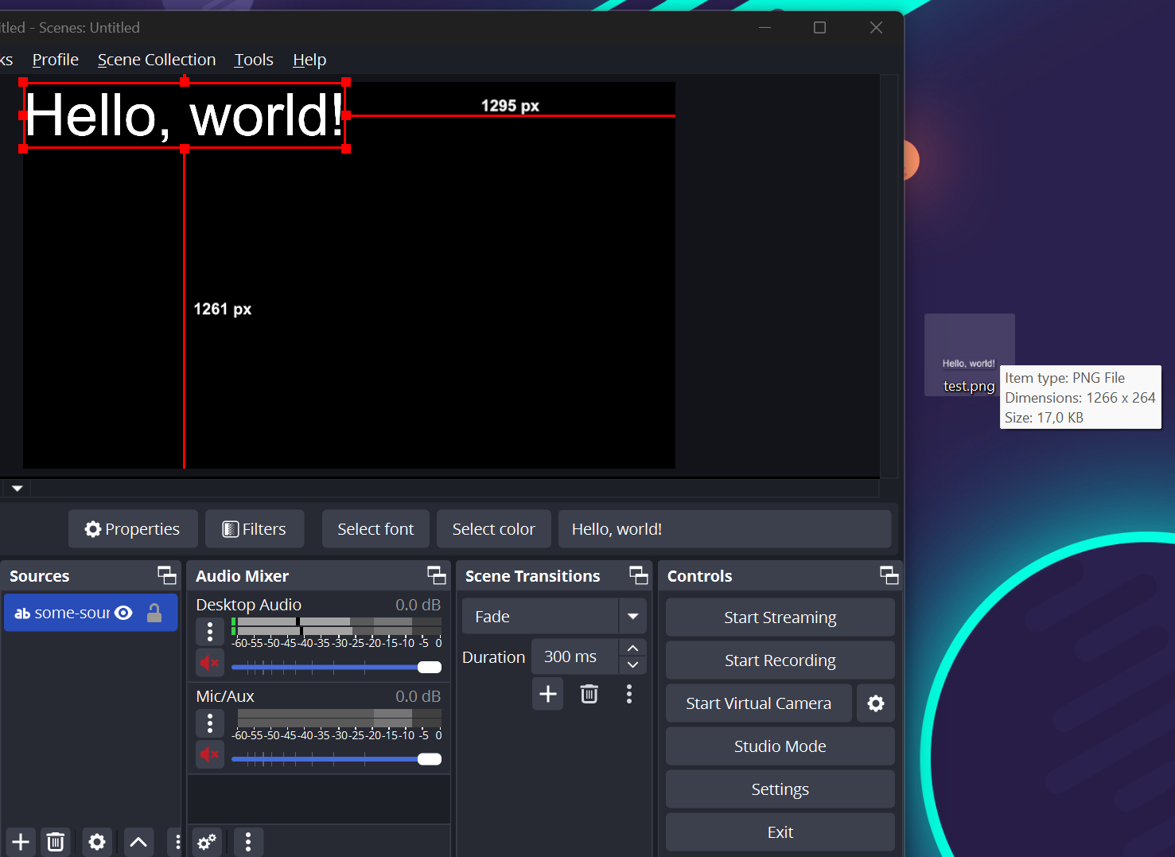This screenshot has height=857, width=1175.
Task: Click the Desktop Audio level meter
Action: [337, 626]
